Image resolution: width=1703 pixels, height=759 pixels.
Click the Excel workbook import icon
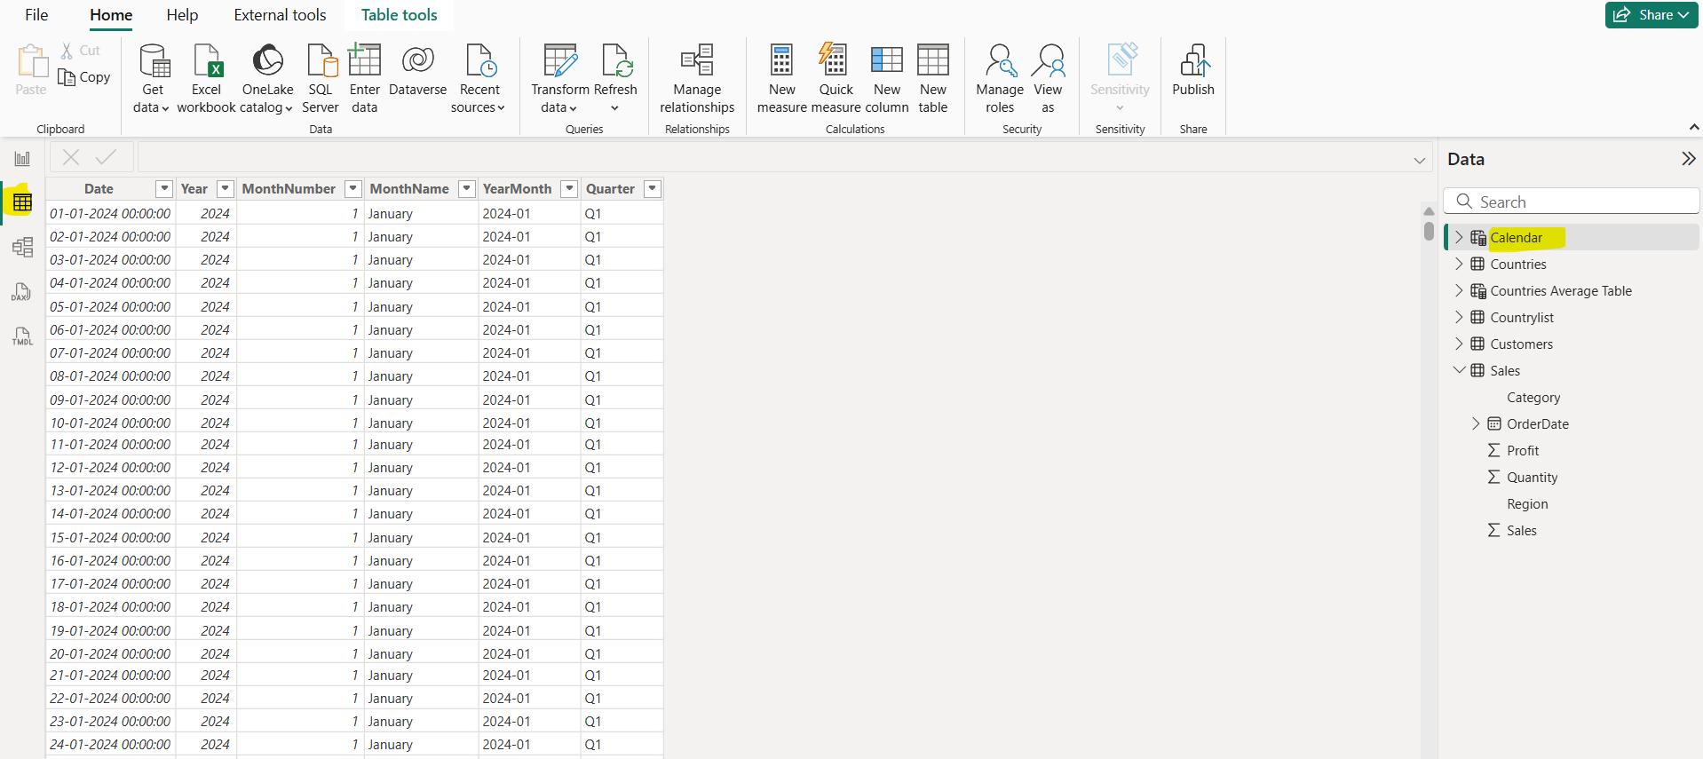206,62
